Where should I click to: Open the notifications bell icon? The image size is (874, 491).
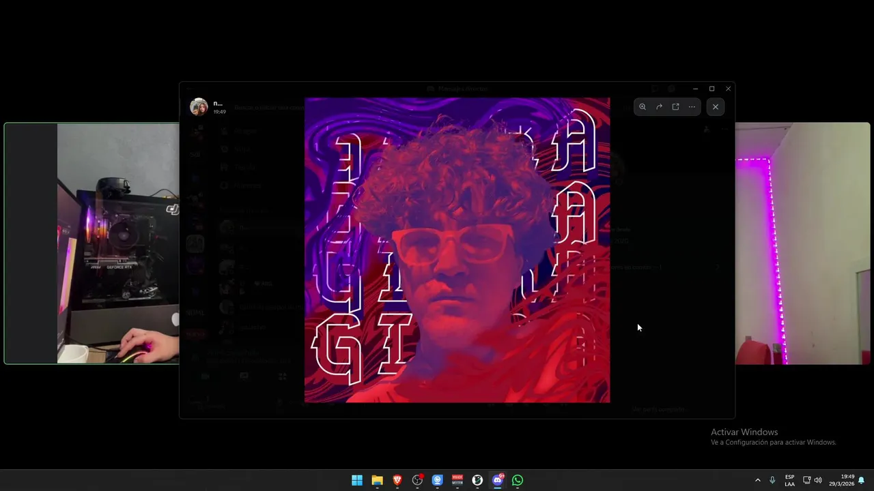tap(862, 480)
